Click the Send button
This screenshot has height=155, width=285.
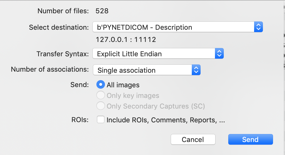(250, 139)
